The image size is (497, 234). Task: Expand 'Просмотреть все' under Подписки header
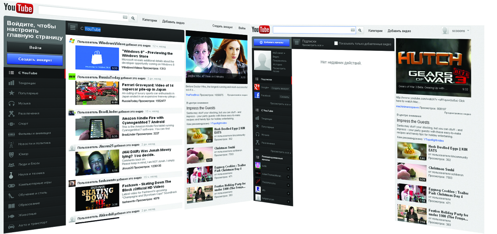click(x=313, y=45)
